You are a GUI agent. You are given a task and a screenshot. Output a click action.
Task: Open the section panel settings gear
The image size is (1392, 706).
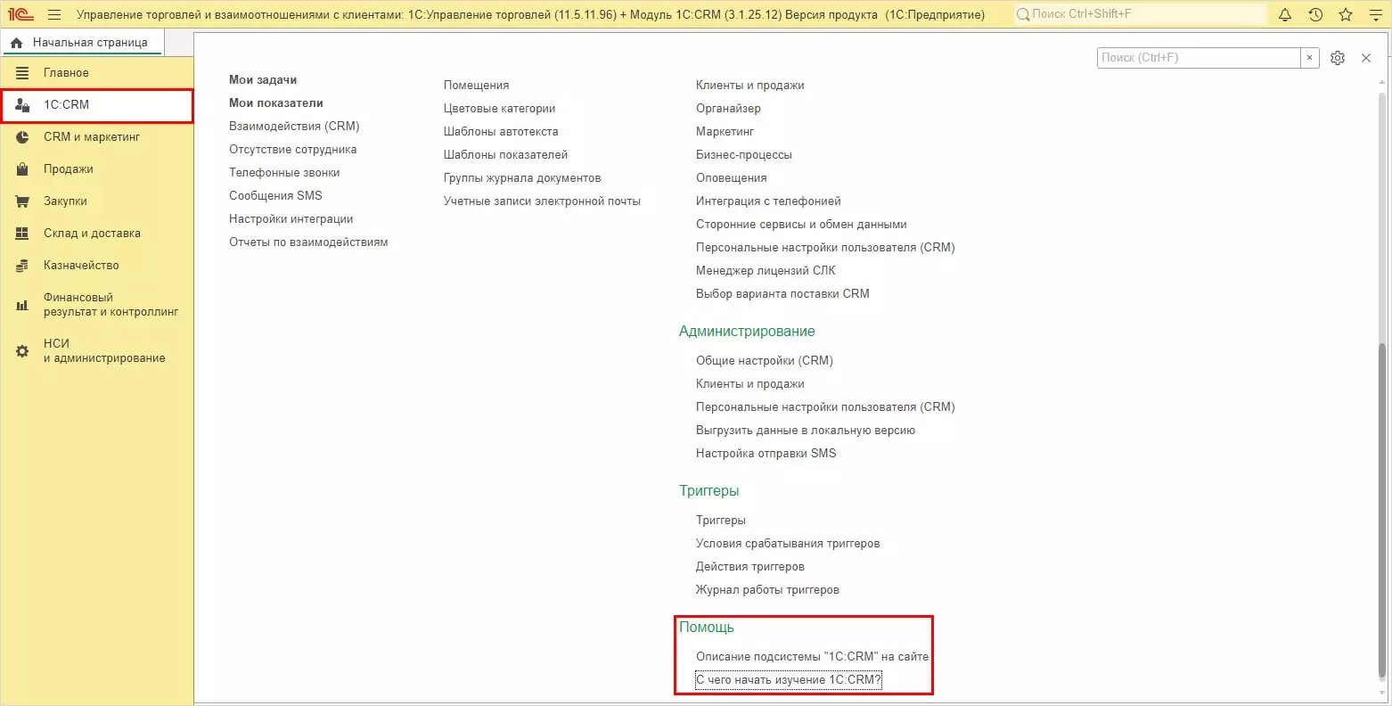(1338, 58)
